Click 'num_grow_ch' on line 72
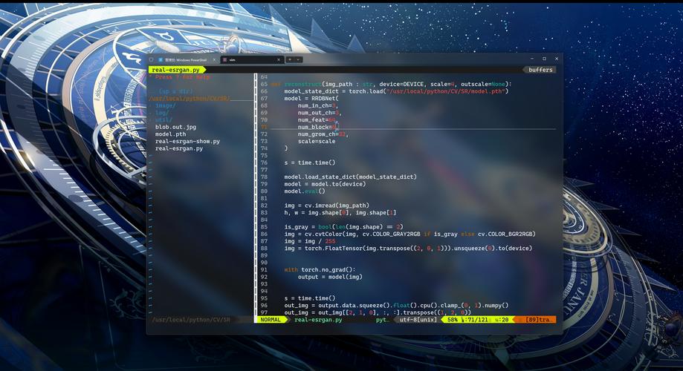Image resolution: width=683 pixels, height=371 pixels. pos(317,134)
